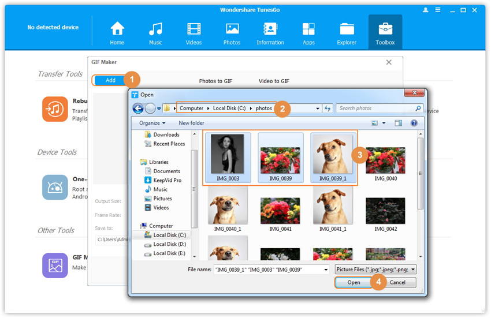Screen dimensions: 491x318
Task: Open the Organize menu
Action: click(x=152, y=123)
